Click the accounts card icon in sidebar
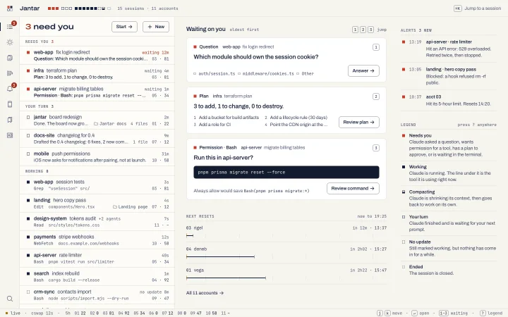Viewport: 508px width, 317px height. 10,135
